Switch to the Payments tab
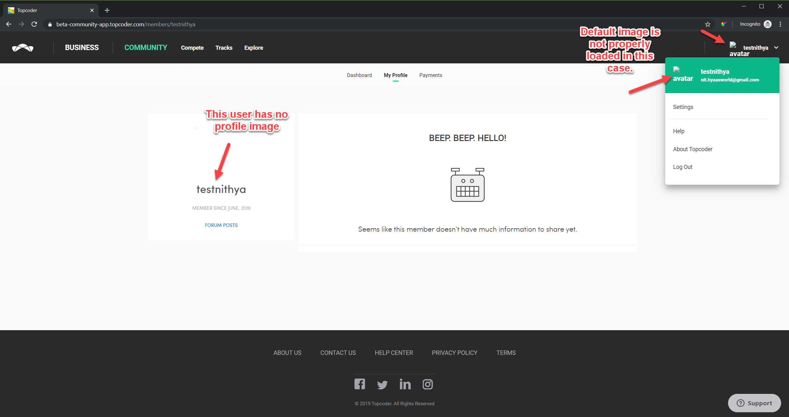Screen dimensions: 789x417 pyautogui.click(x=431, y=75)
